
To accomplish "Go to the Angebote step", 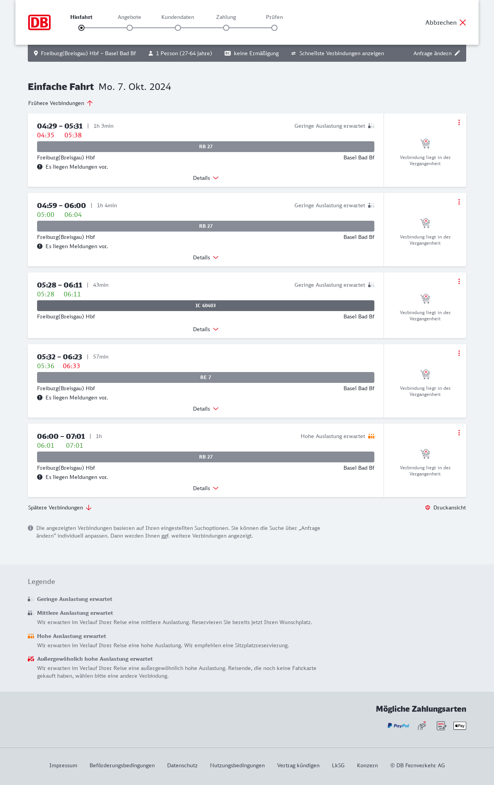I will (x=130, y=28).
